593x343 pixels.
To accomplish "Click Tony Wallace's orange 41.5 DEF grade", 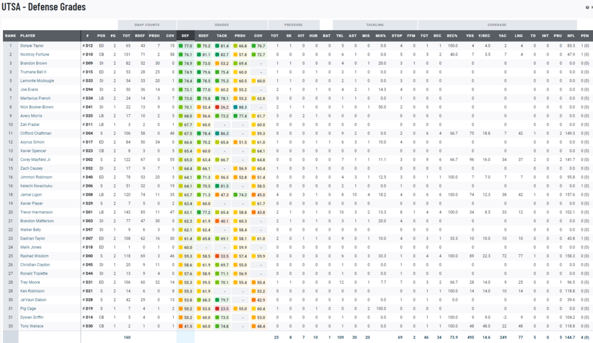I will coord(186,326).
